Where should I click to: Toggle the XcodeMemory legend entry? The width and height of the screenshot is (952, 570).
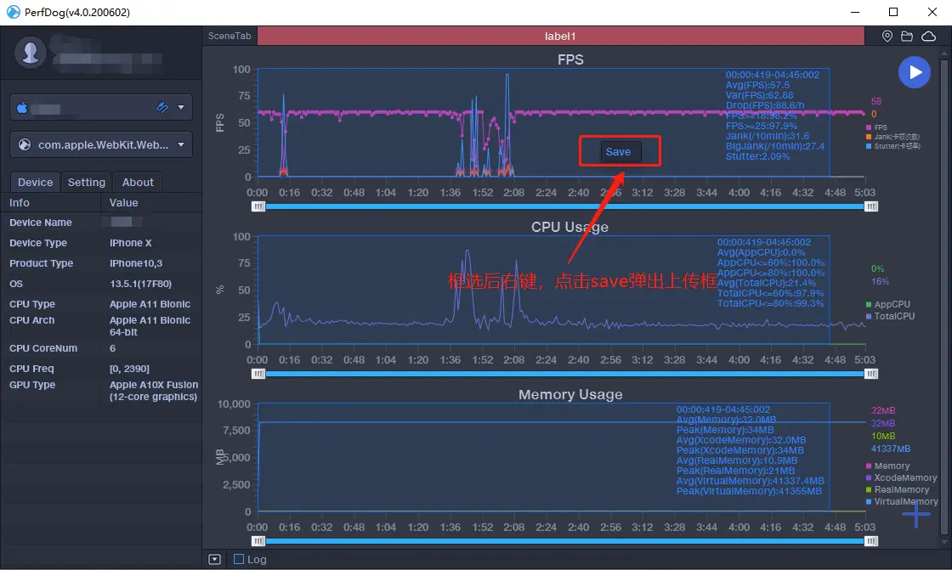pos(902,477)
